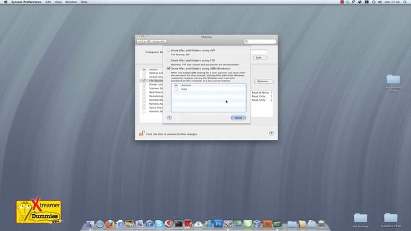
Task: Click the Account column header
Action: [186, 85]
